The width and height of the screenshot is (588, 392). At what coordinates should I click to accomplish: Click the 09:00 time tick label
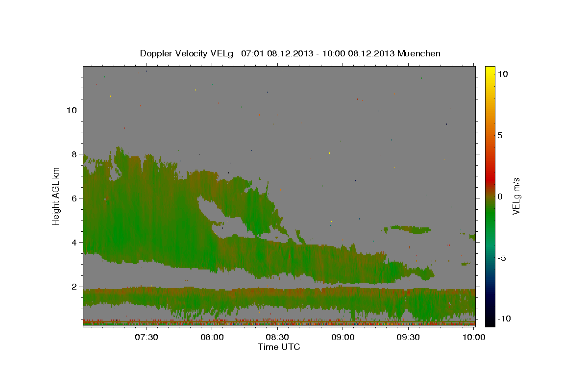click(x=343, y=337)
